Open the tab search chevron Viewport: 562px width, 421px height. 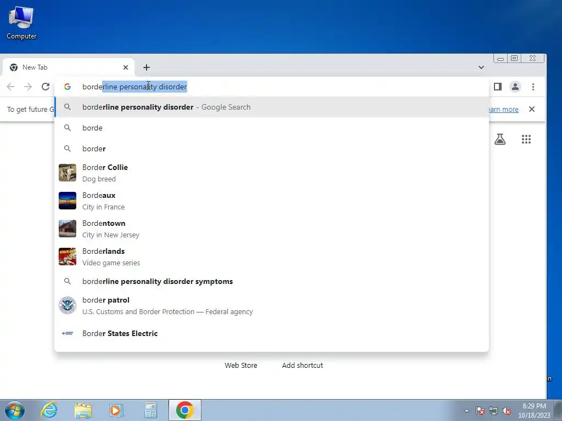click(x=481, y=67)
